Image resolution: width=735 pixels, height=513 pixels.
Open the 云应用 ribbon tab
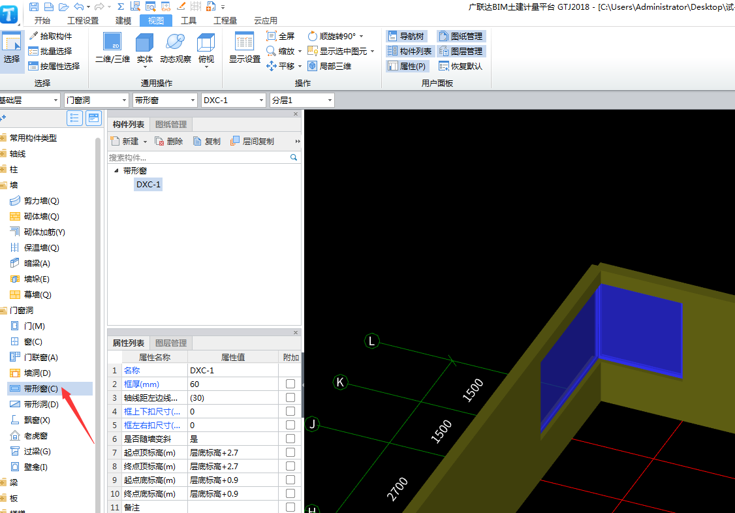266,21
